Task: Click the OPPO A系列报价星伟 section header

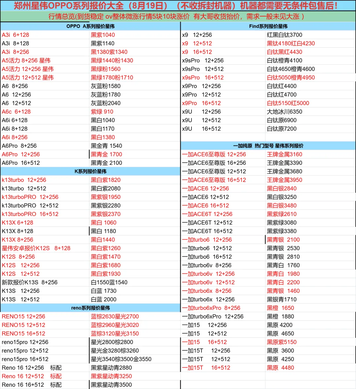Action: pos(90,26)
